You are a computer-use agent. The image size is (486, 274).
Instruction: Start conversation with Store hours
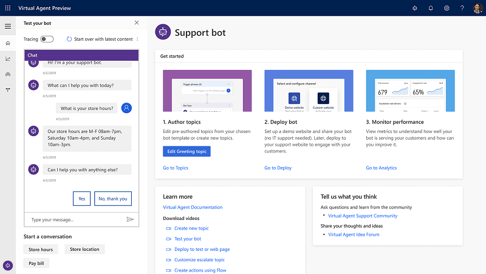tap(41, 249)
